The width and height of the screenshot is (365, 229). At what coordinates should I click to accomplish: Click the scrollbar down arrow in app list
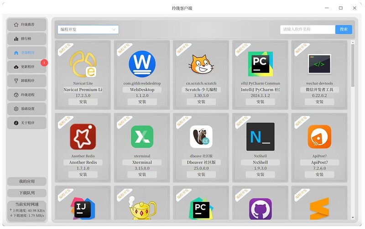point(353,217)
